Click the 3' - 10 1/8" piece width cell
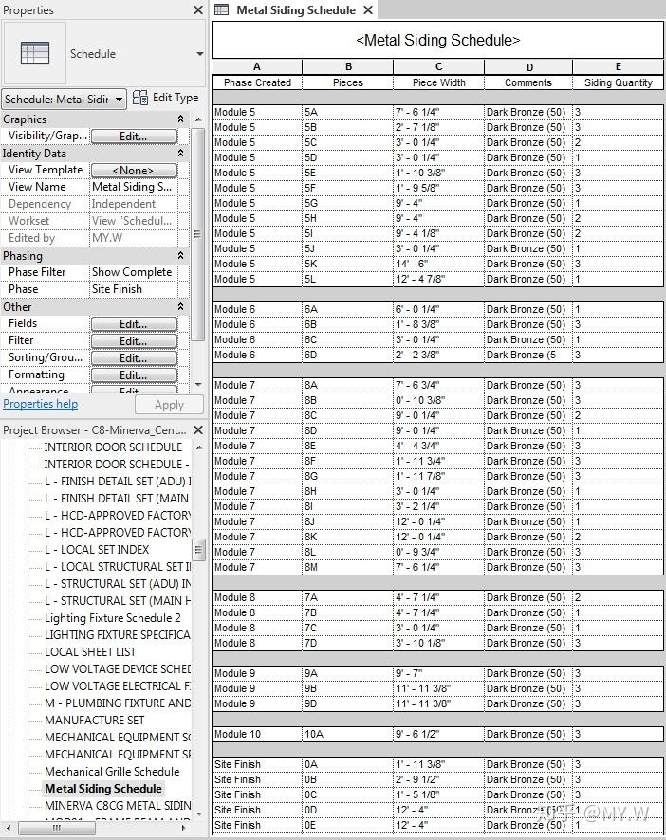 [x=438, y=643]
